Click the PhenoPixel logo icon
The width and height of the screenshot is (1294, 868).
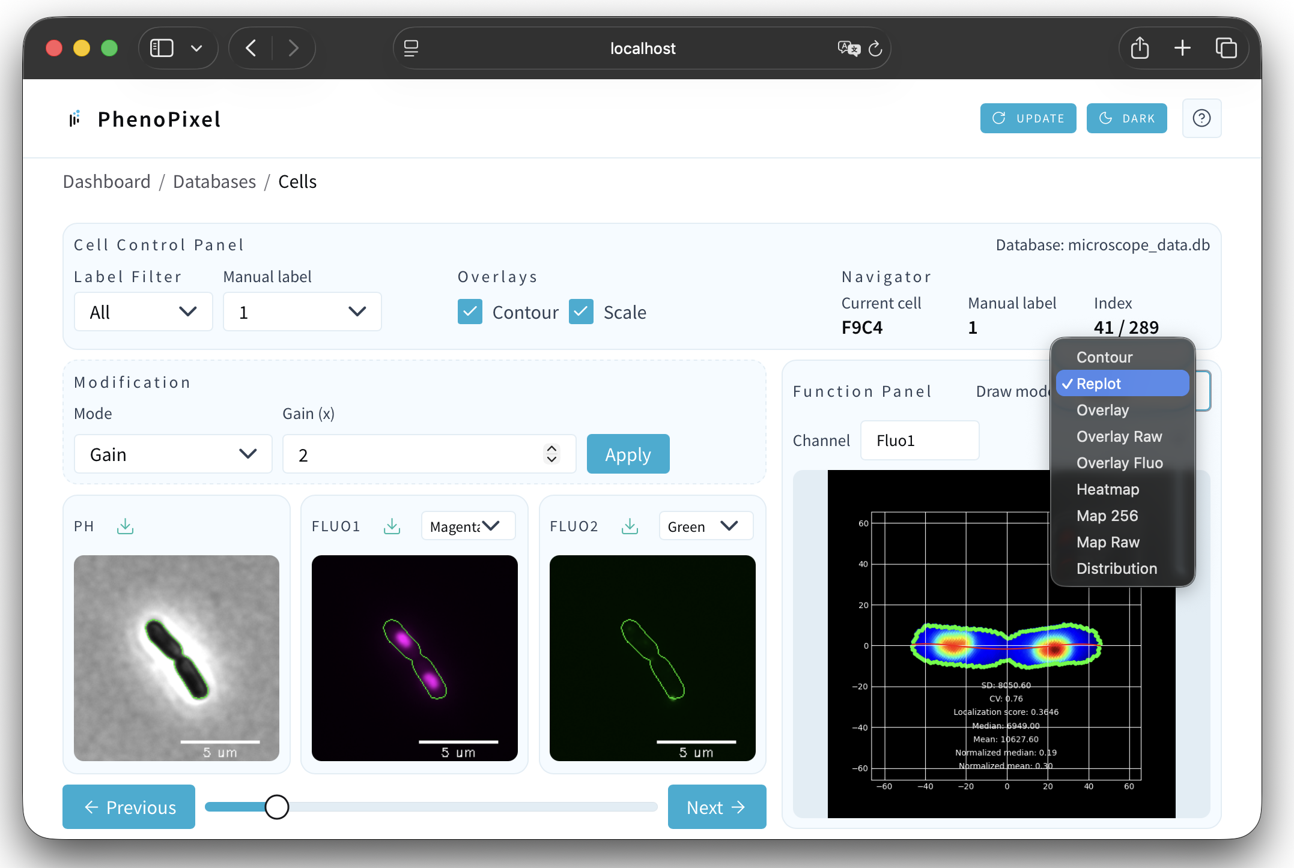click(x=74, y=119)
